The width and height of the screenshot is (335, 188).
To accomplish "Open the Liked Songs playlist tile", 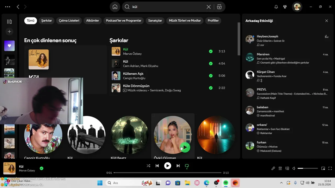I will click(9, 46).
